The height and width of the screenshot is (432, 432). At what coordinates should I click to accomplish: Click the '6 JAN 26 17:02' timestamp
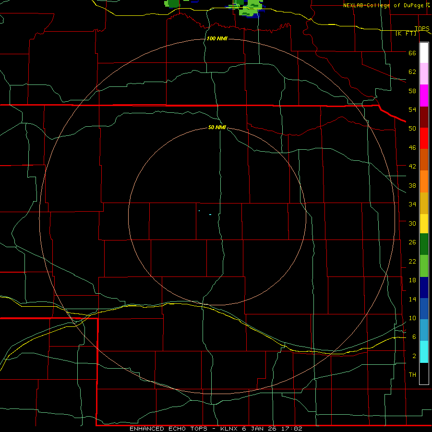(272, 429)
